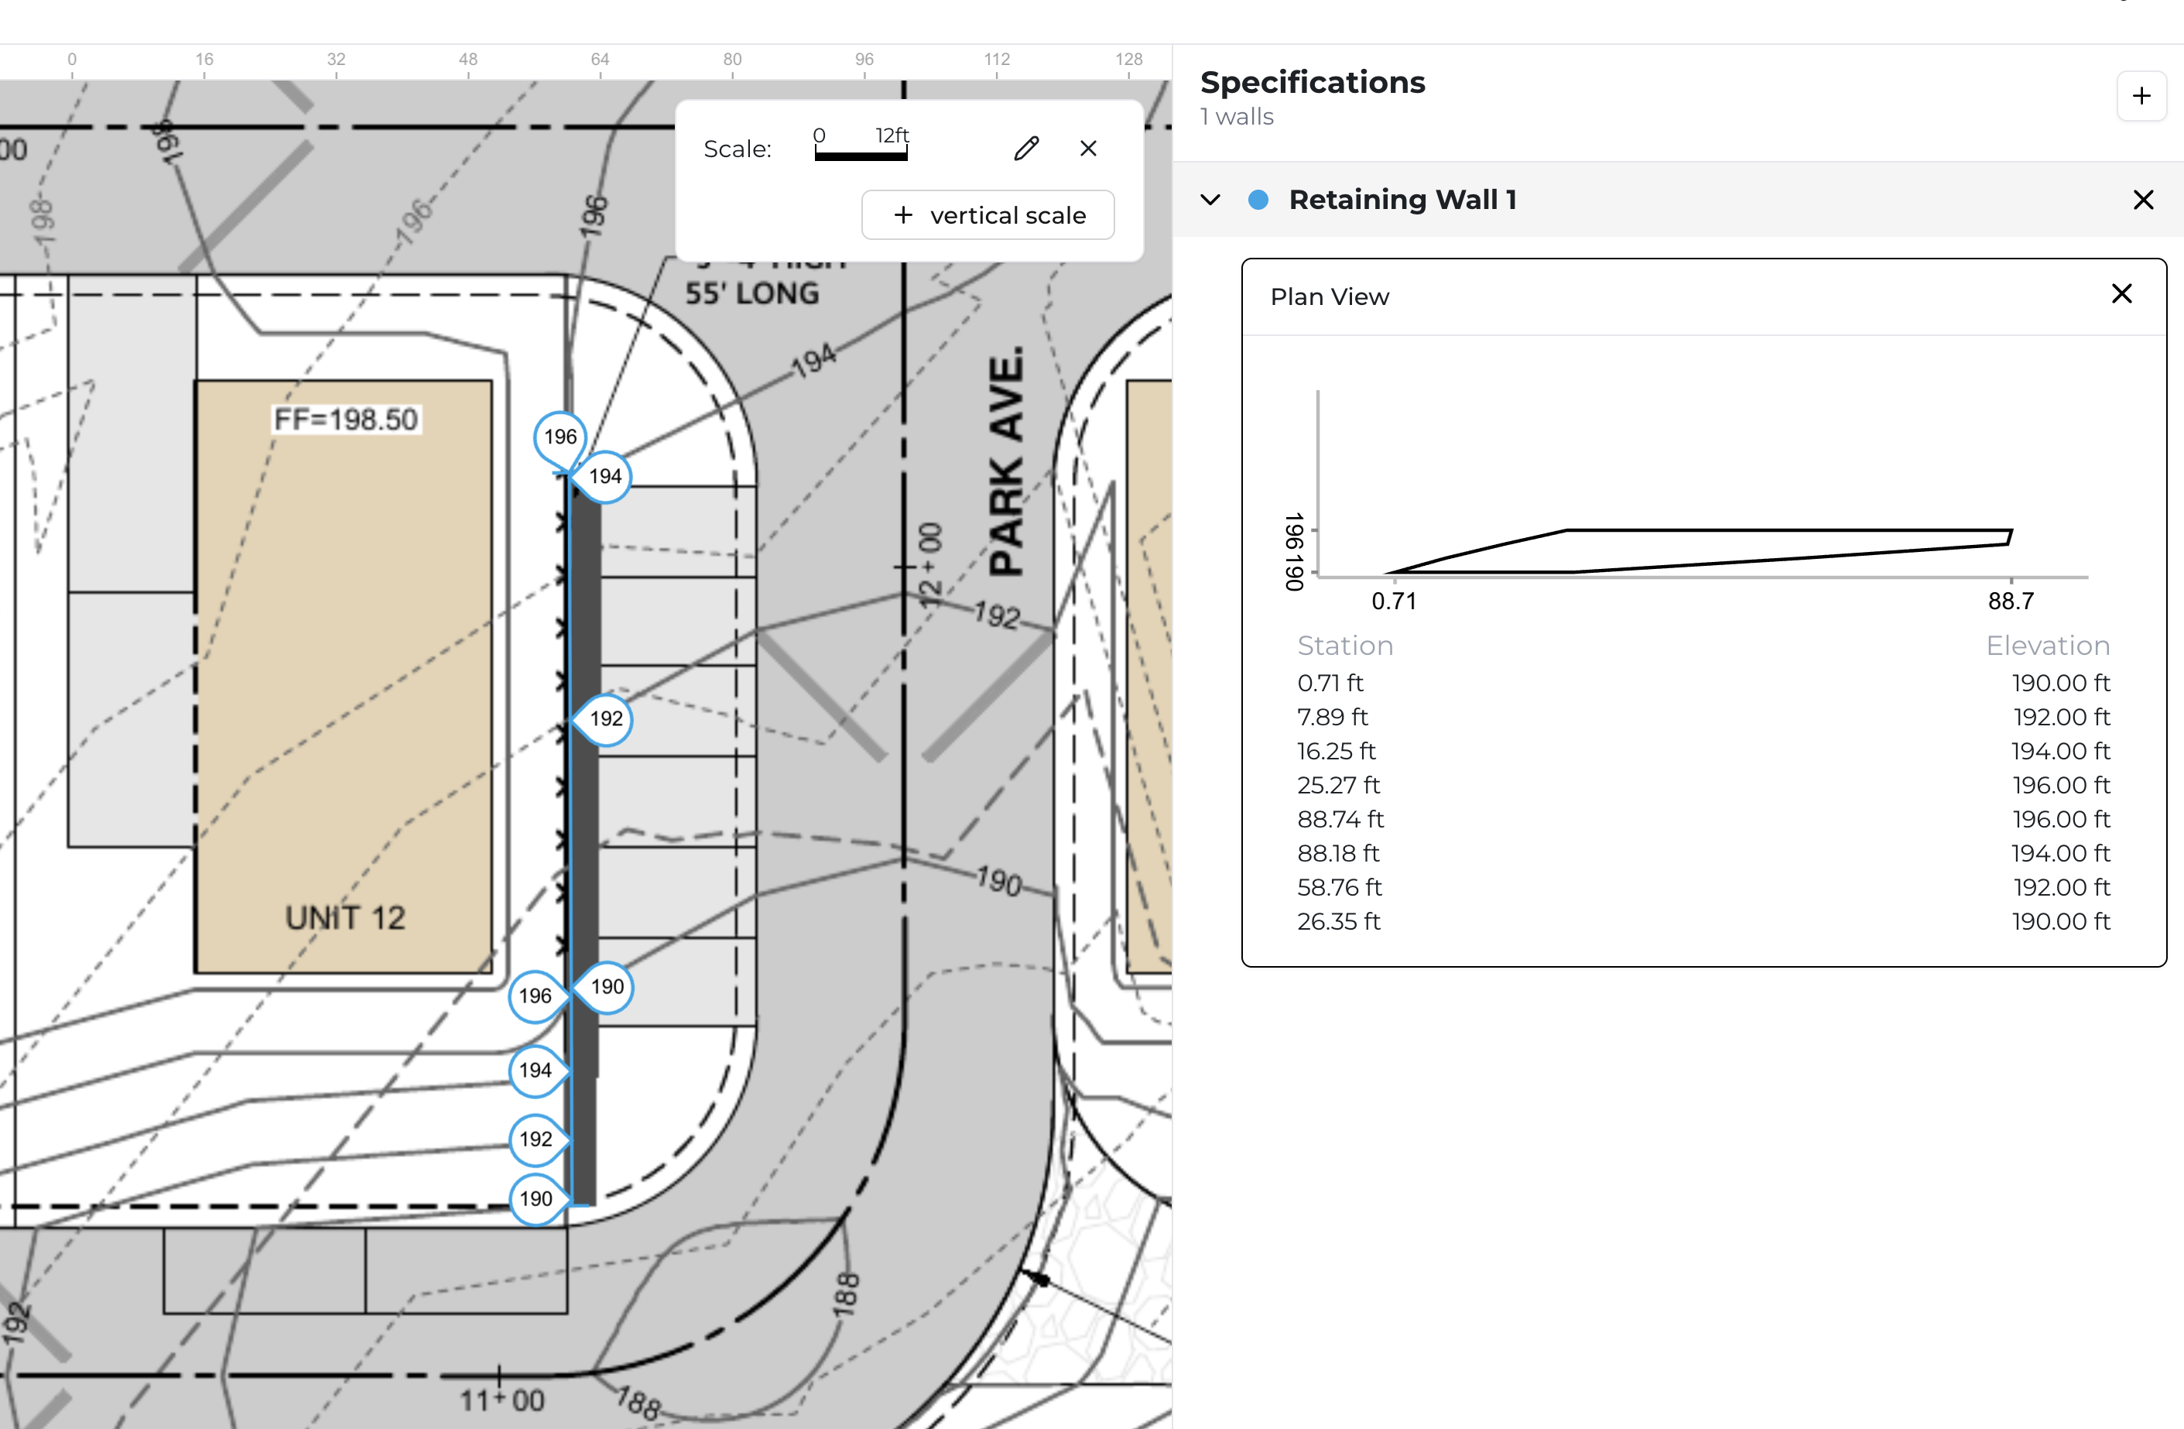Collapse the Retaining Wall 1 section
Image resolution: width=2184 pixels, height=1429 pixels.
1210,200
